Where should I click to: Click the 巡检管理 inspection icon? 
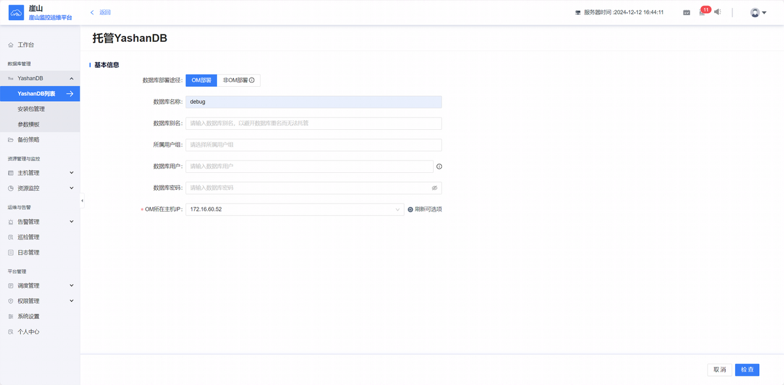[10, 237]
